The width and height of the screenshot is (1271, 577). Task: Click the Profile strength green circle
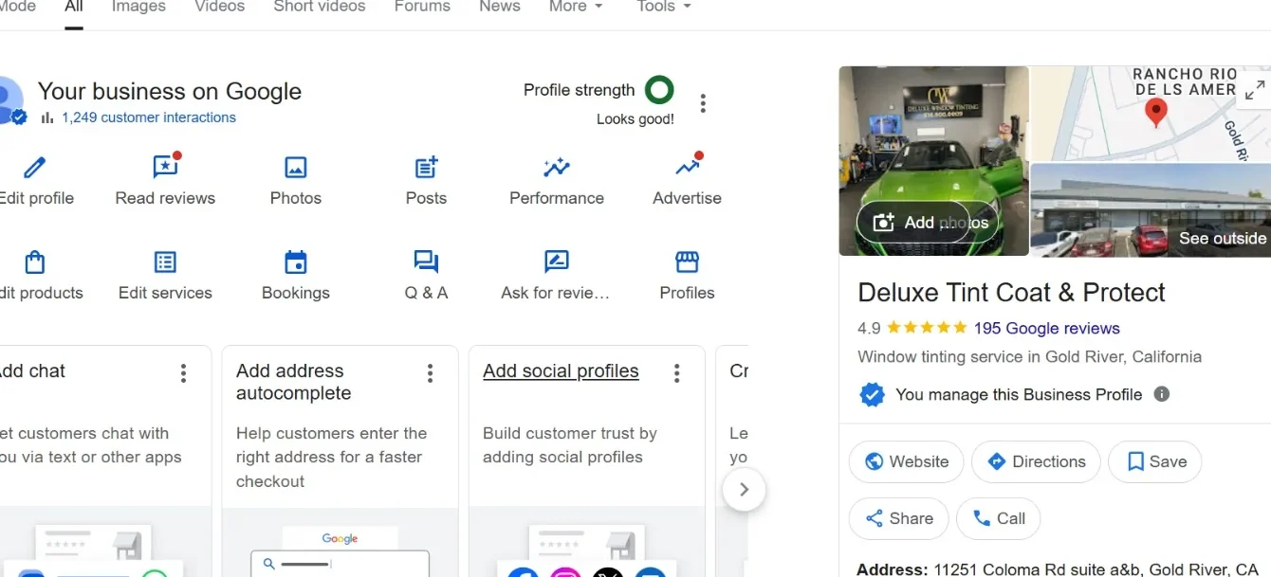click(x=659, y=90)
